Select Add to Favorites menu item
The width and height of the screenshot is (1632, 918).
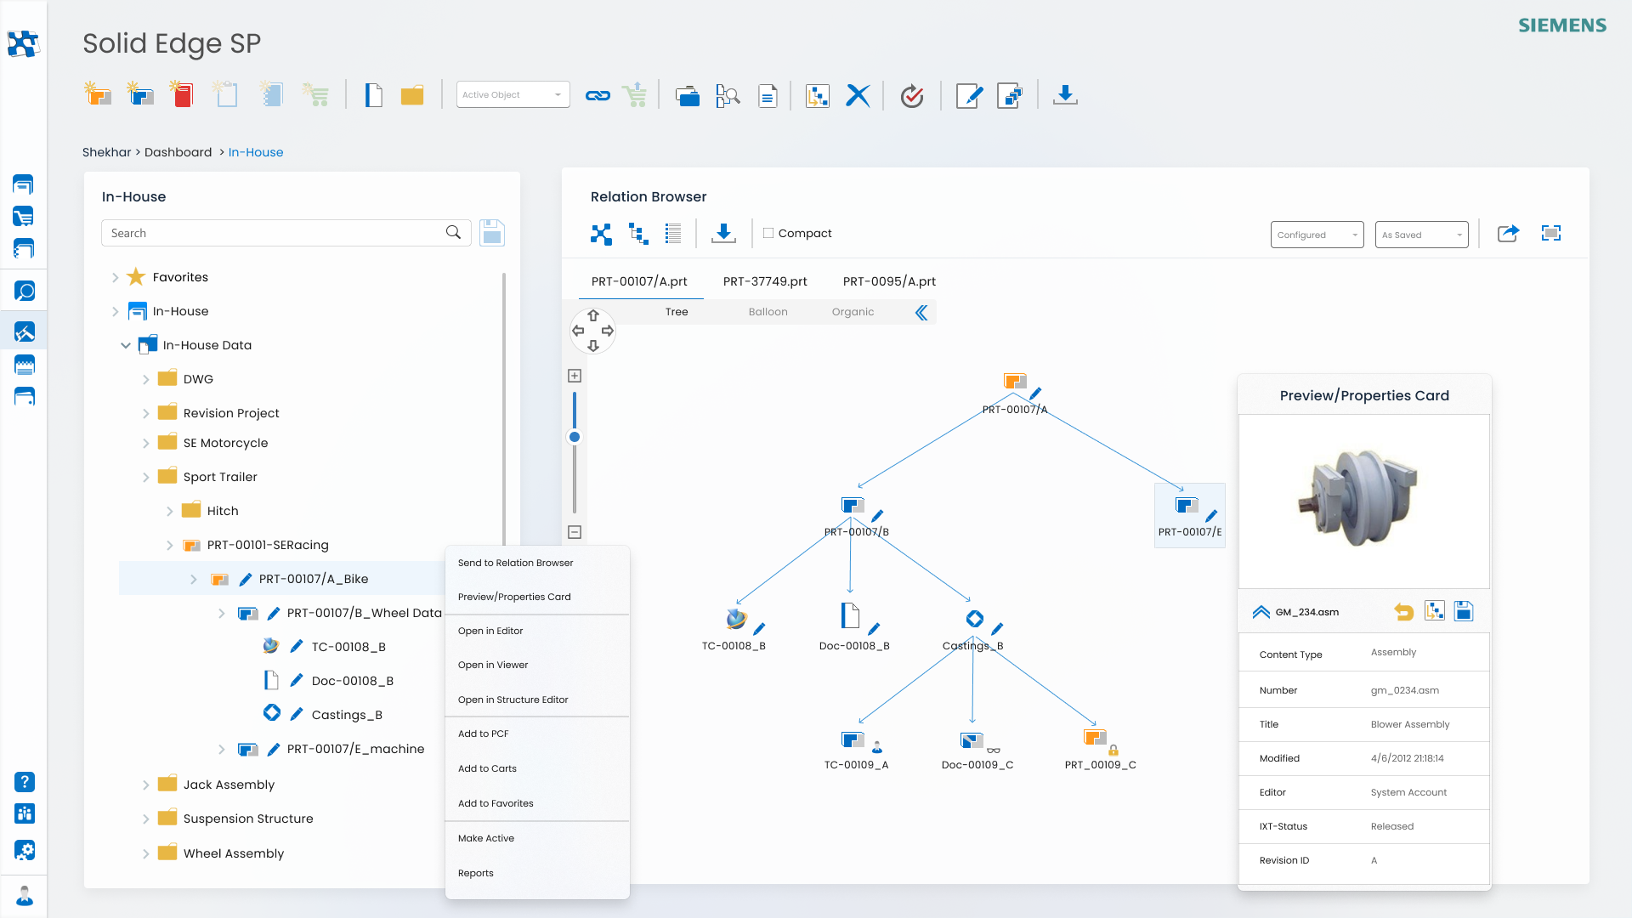pyautogui.click(x=537, y=803)
